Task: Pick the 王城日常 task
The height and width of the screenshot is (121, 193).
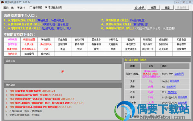Action: [62, 44]
